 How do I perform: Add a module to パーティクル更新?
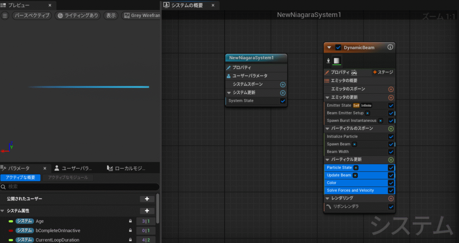390,160
